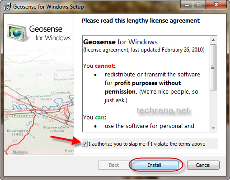Screen dimensions: 230x180
Task: Click the techrena.net watermark text
Action: coord(163,110)
